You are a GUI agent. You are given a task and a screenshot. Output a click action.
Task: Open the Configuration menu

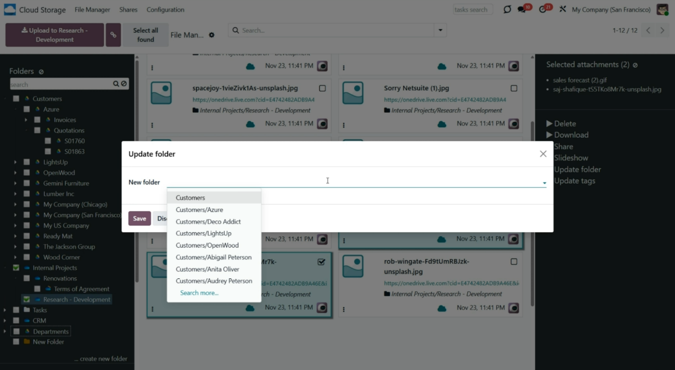pyautogui.click(x=165, y=10)
